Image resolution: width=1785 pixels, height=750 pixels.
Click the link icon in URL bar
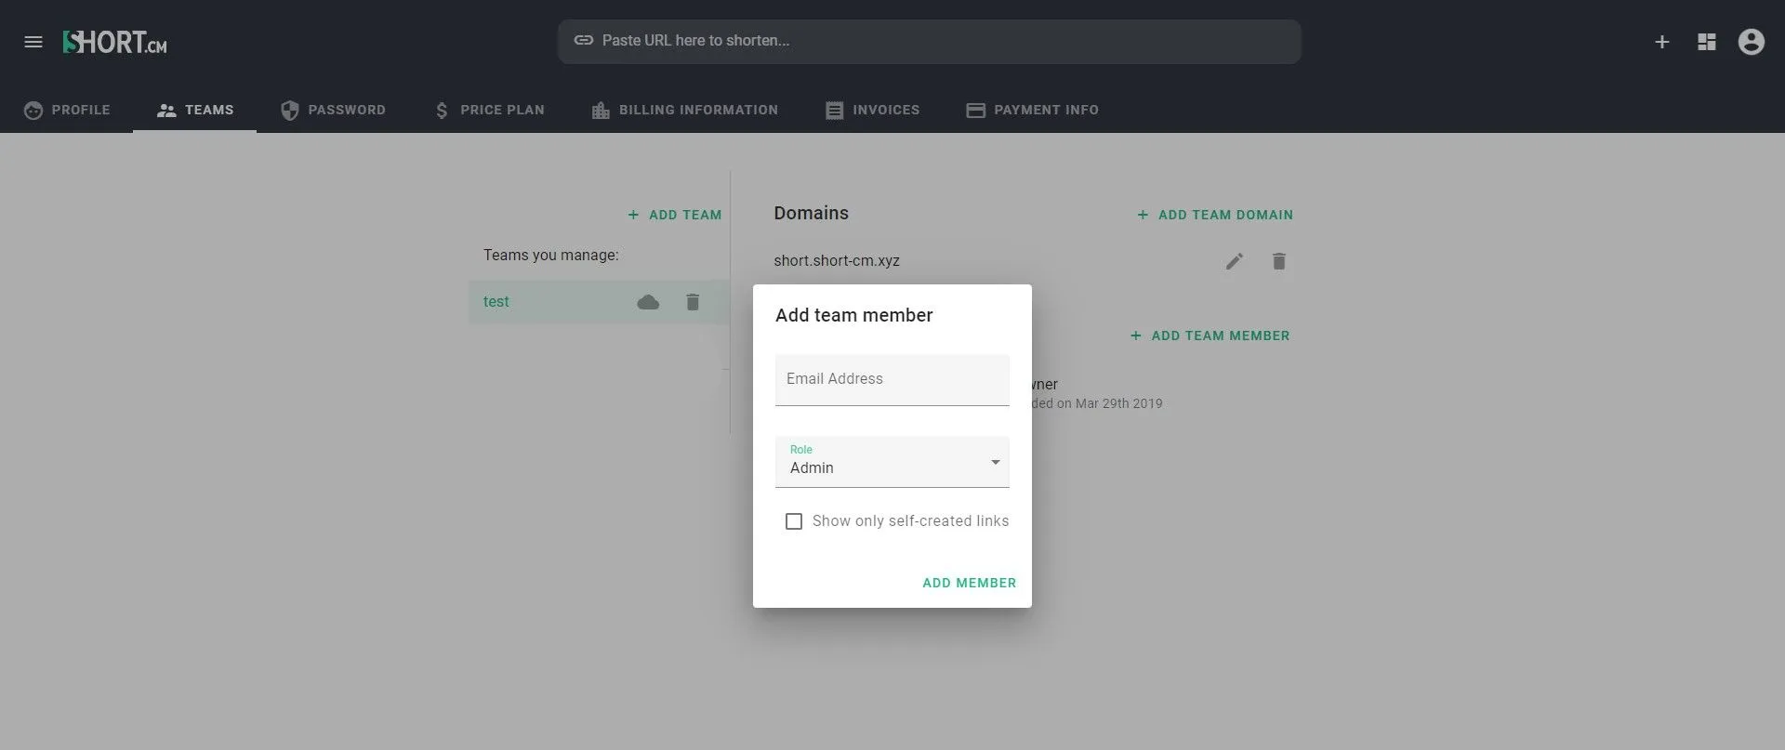coord(584,40)
